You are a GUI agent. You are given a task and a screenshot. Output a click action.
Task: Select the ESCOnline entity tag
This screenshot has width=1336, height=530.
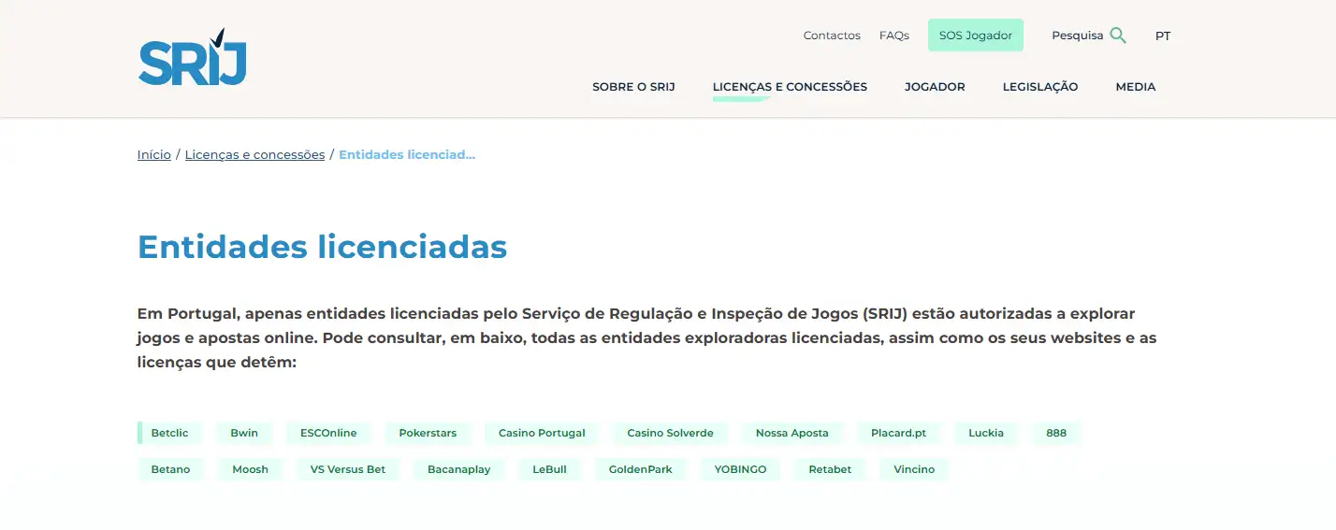[x=328, y=433]
